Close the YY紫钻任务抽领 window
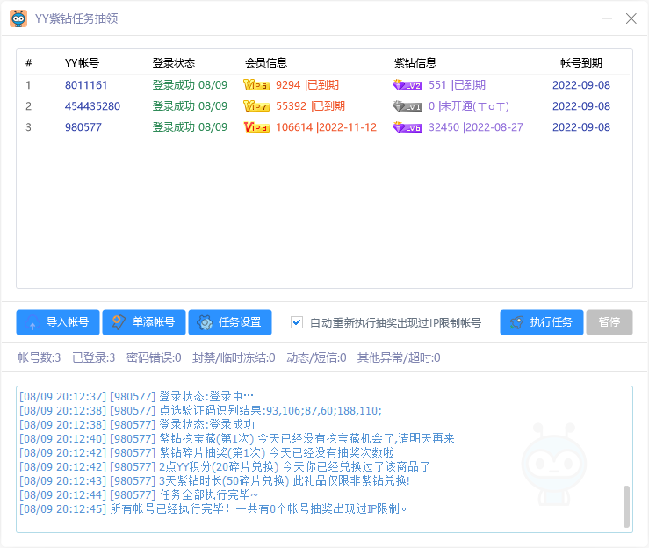The image size is (649, 548). [631, 18]
